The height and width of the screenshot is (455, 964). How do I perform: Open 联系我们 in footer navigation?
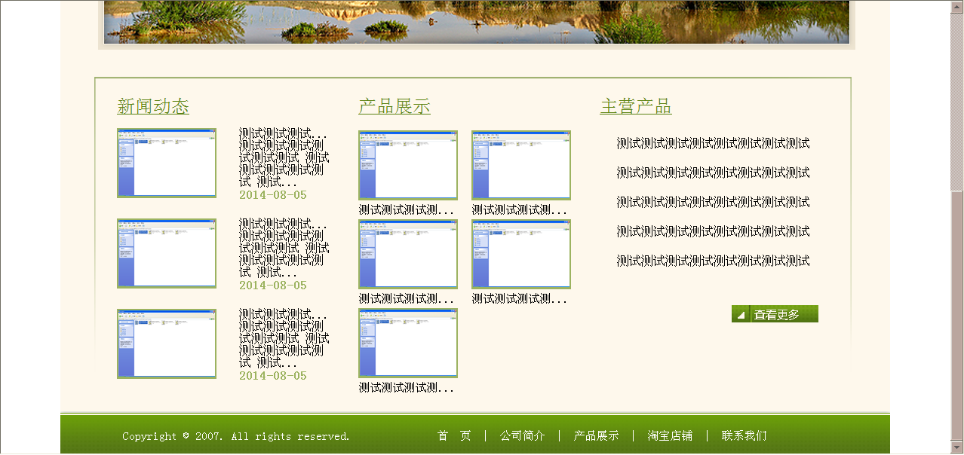744,435
